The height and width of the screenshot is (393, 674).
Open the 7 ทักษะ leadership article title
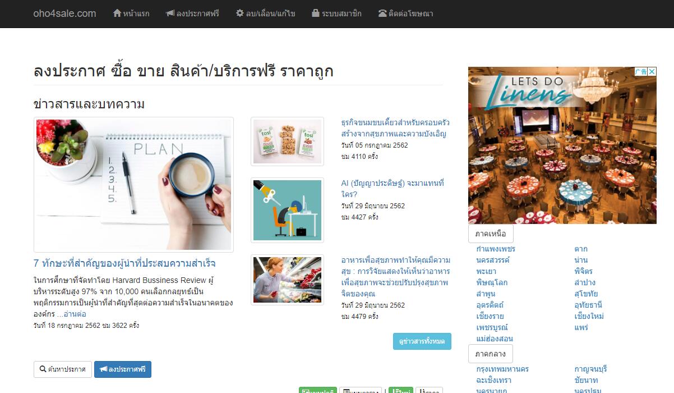click(x=124, y=263)
